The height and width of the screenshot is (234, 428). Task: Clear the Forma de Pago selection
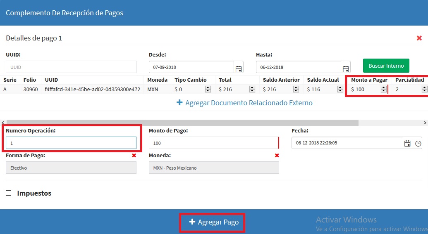pos(134,155)
